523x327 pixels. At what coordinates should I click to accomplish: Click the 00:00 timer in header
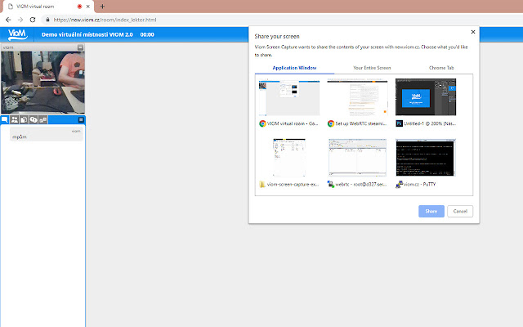147,34
